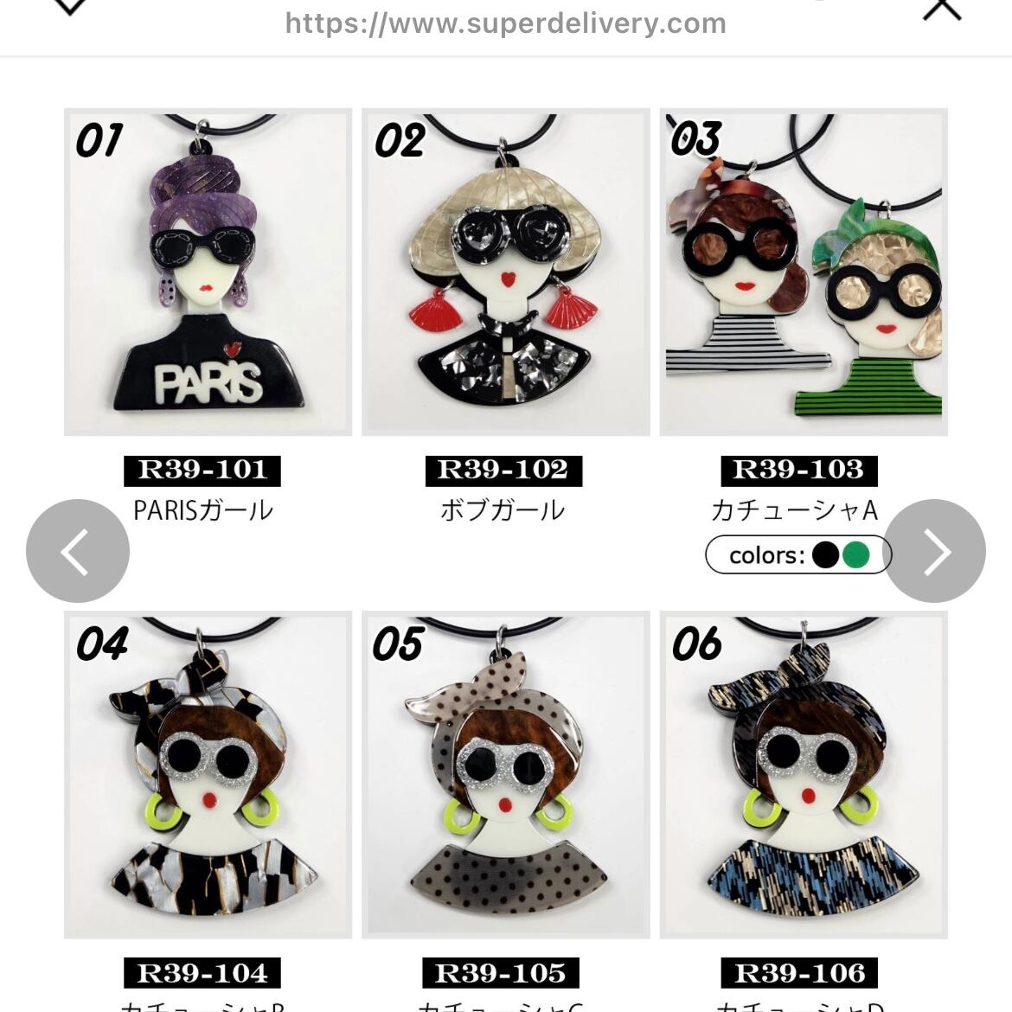Click the R39-103 product code label
Viewport: 1012px width, 1012px height.
click(799, 471)
